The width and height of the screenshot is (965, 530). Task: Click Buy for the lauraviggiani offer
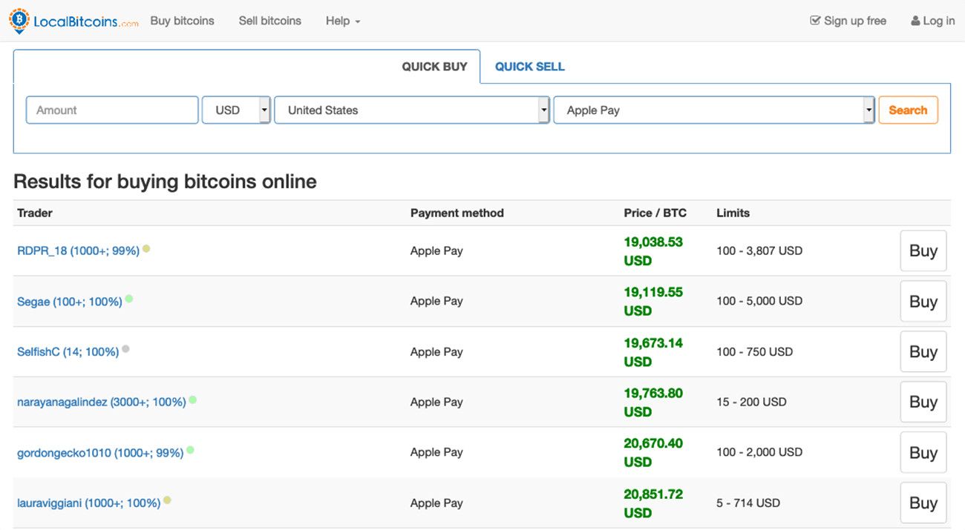[923, 503]
